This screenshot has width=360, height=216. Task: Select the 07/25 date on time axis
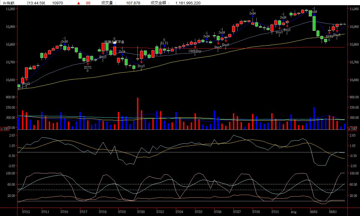pyautogui.click(x=199, y=212)
